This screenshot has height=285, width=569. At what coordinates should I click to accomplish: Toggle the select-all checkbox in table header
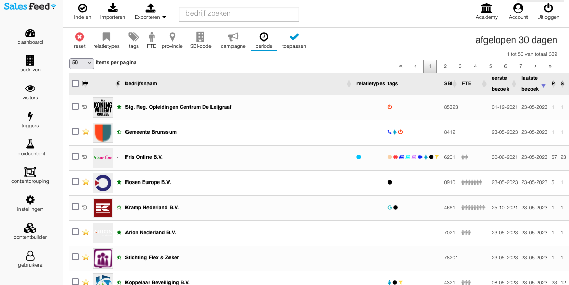tap(75, 84)
